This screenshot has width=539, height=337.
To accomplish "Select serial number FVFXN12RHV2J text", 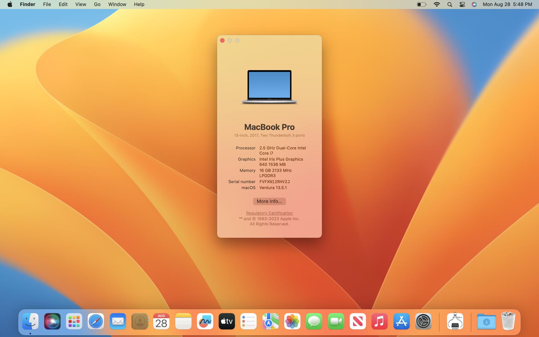I will click(x=274, y=182).
